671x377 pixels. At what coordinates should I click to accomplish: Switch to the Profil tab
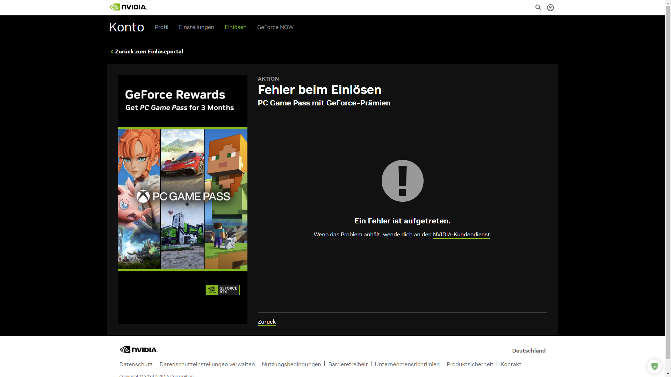tap(161, 27)
